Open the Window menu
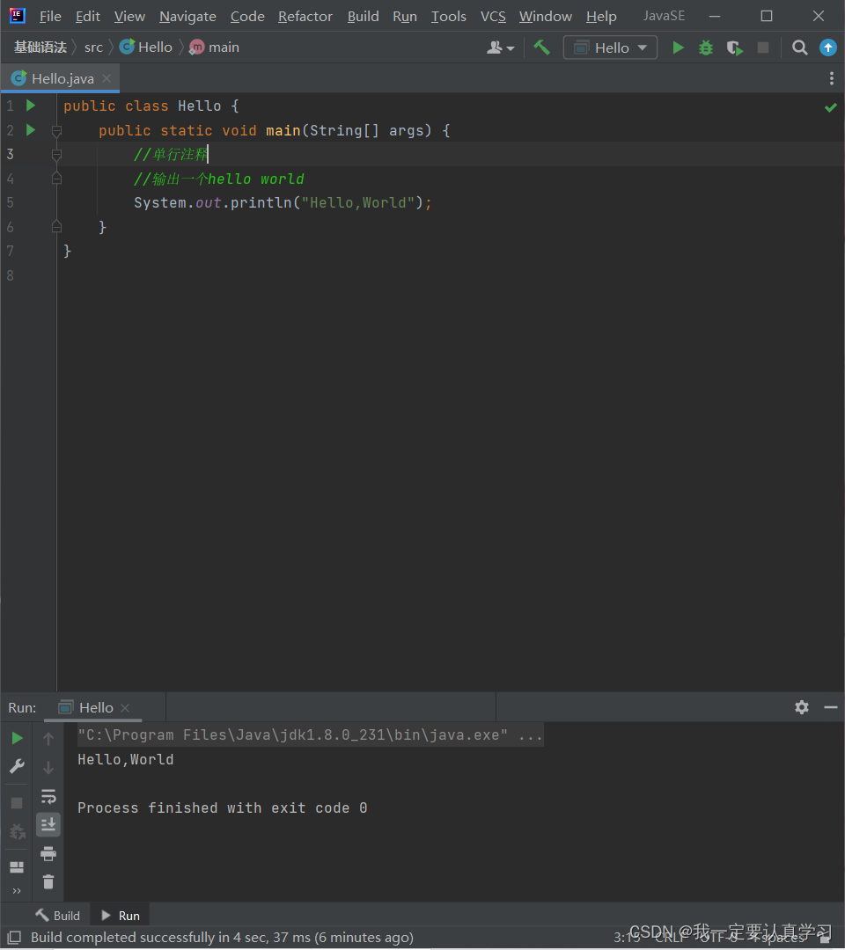 pyautogui.click(x=546, y=17)
